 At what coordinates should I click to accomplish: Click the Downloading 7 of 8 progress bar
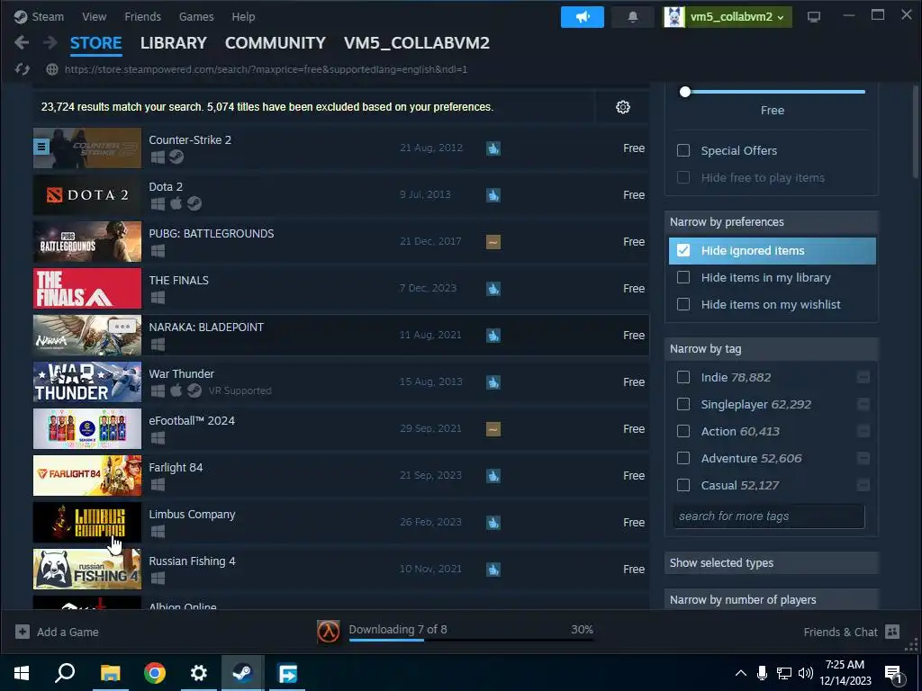pos(471,640)
